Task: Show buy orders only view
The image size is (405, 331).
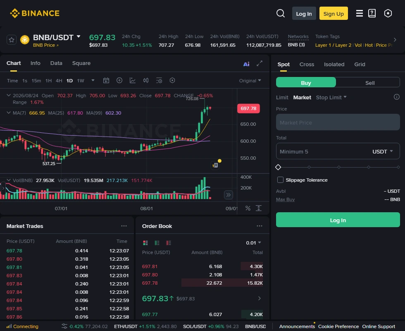Action: pyautogui.click(x=157, y=242)
